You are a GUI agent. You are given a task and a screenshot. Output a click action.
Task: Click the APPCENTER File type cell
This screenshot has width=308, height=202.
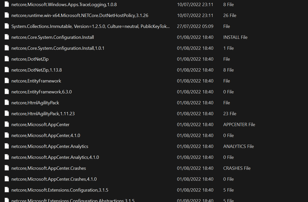(x=239, y=125)
